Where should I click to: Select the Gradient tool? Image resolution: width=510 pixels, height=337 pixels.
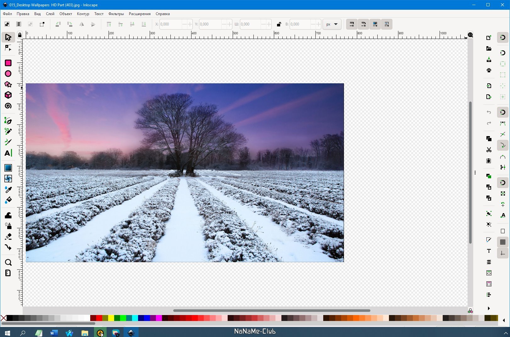(8, 168)
